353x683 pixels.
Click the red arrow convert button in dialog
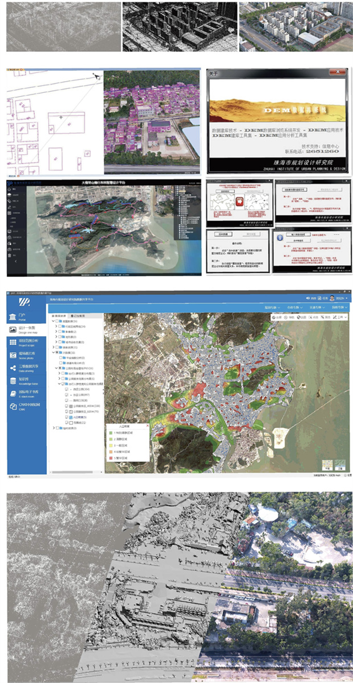240,201
